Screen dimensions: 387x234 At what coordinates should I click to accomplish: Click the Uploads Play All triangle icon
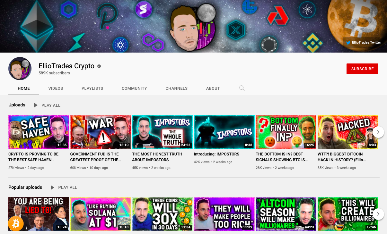tap(36, 105)
